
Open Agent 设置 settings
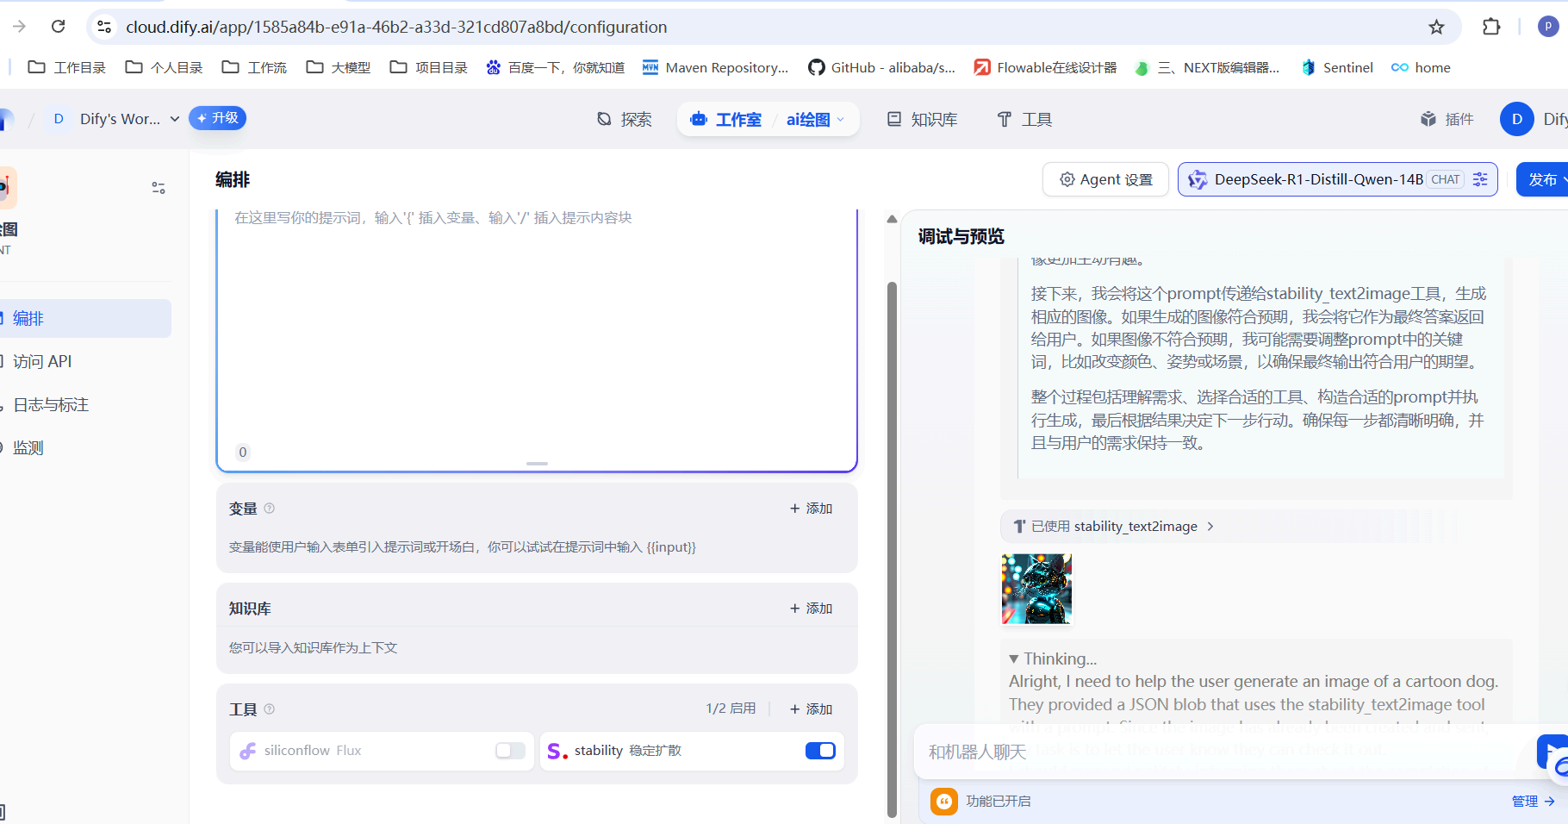(1105, 179)
